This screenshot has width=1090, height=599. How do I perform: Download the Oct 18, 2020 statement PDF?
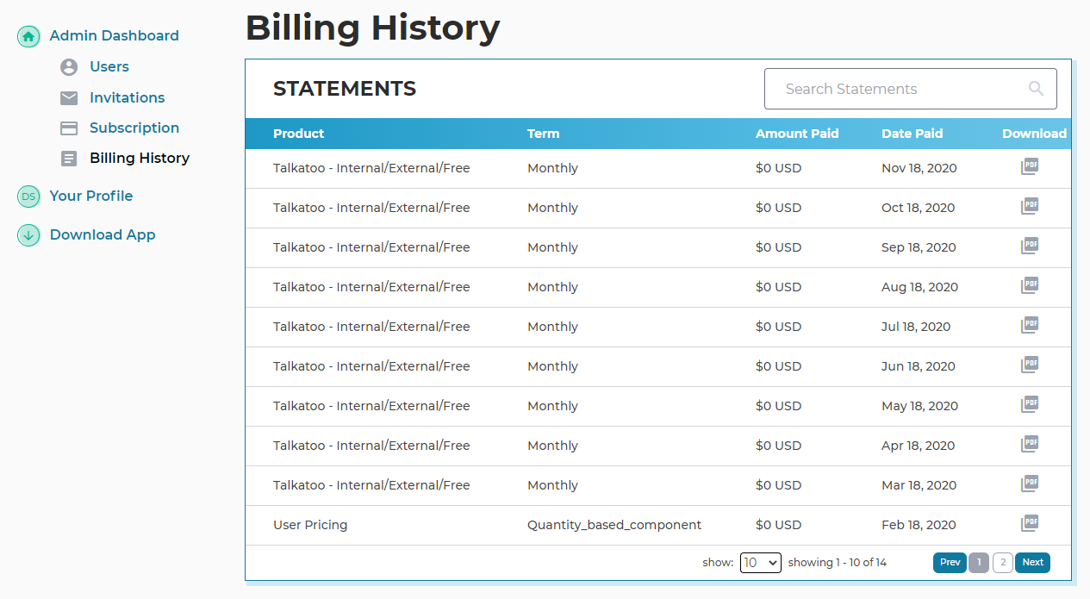click(x=1030, y=207)
